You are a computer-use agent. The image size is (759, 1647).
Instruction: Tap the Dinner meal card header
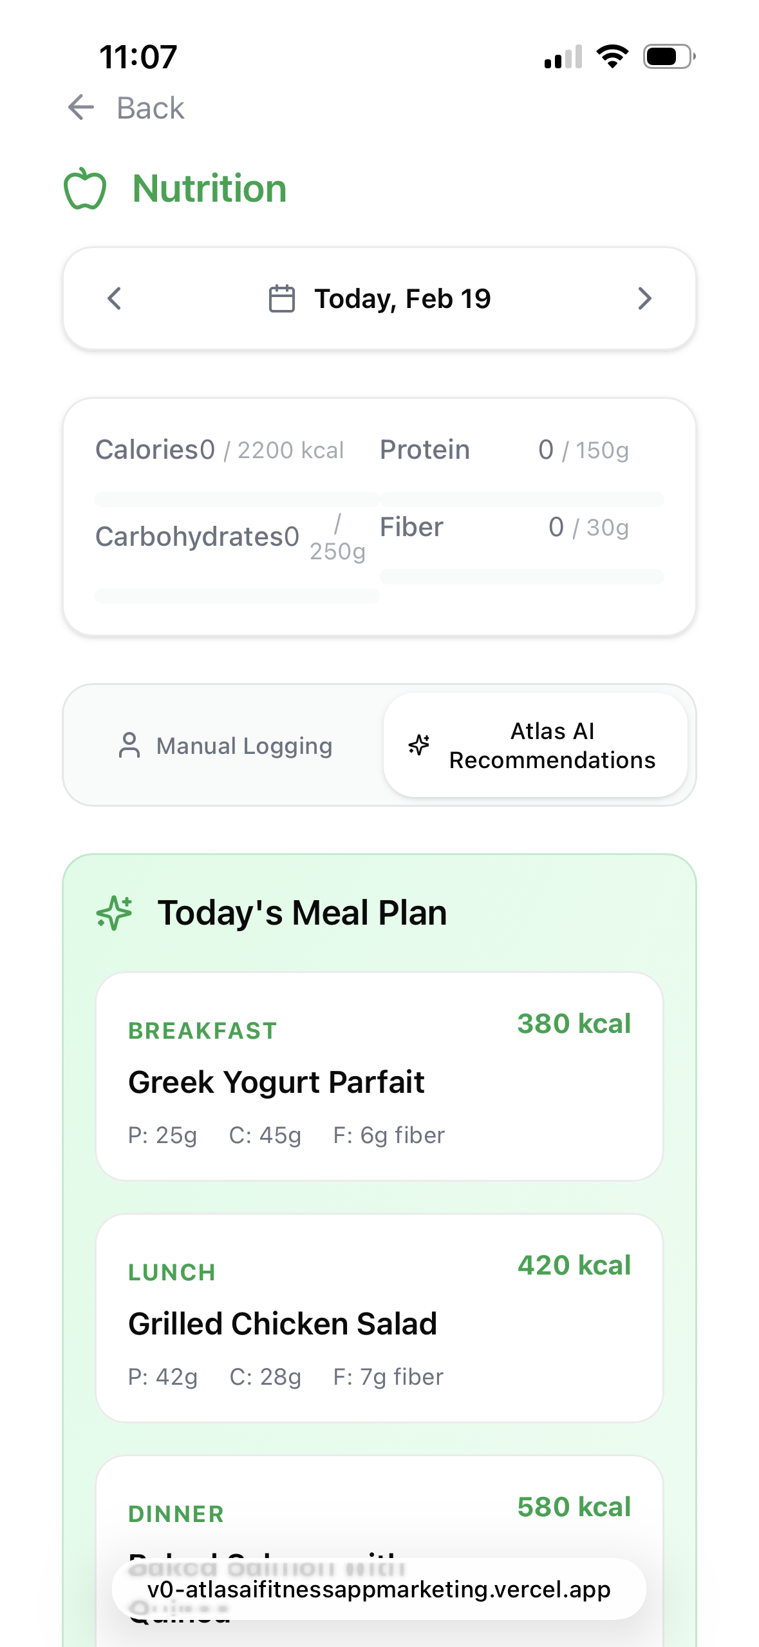379,1511
